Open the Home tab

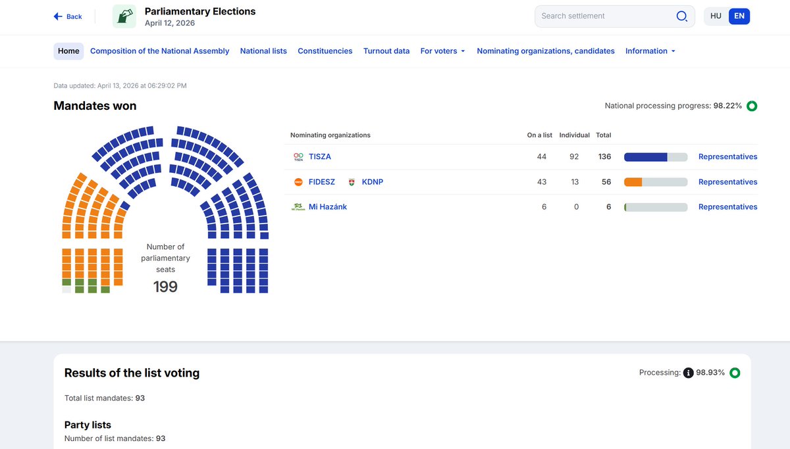click(68, 51)
